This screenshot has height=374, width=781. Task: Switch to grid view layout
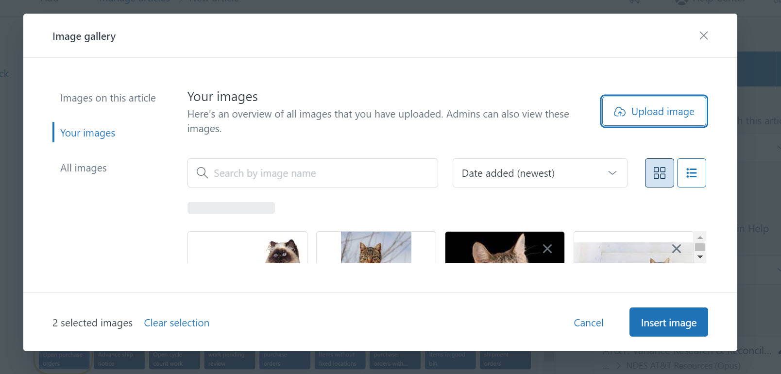659,173
